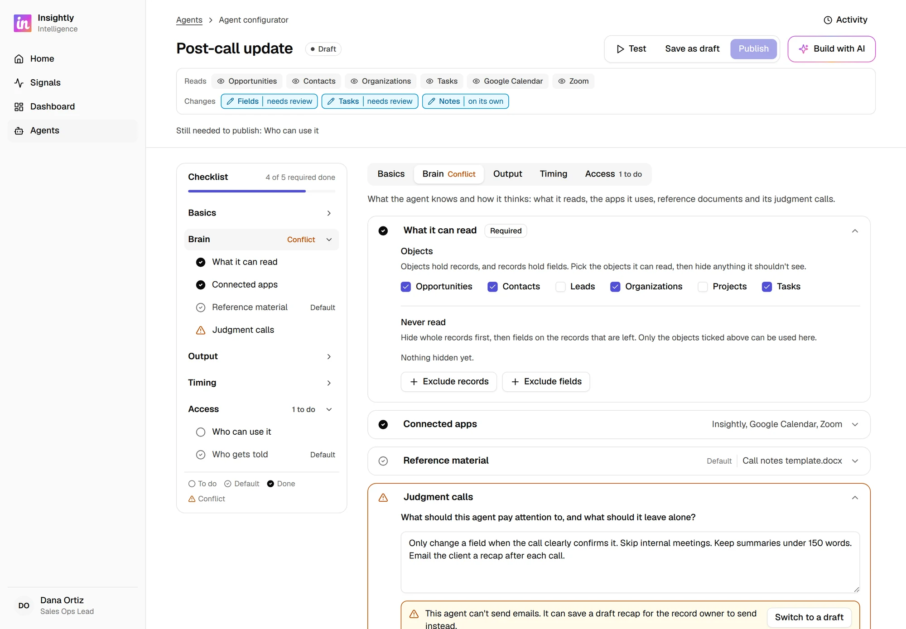This screenshot has height=629, width=906.
Task: Uncheck the Contacts object checkbox
Action: (492, 287)
